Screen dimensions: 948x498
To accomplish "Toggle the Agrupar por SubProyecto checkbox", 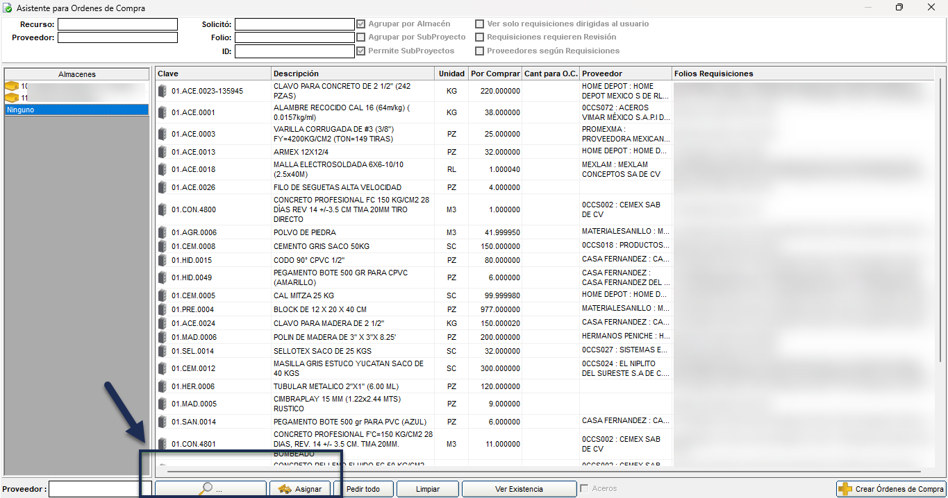I will click(x=361, y=37).
